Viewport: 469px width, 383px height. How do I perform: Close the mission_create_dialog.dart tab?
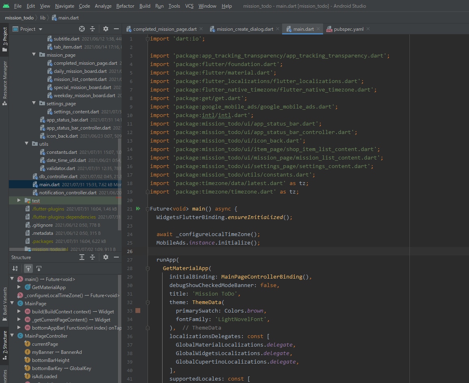pyautogui.click(x=278, y=29)
